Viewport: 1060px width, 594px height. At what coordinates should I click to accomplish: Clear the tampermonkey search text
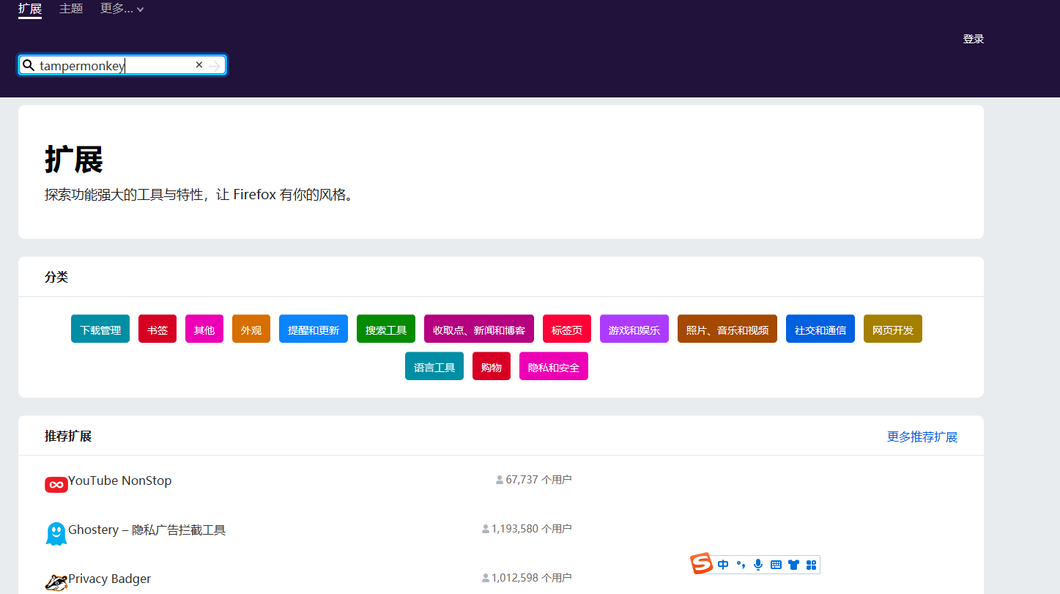(x=199, y=65)
